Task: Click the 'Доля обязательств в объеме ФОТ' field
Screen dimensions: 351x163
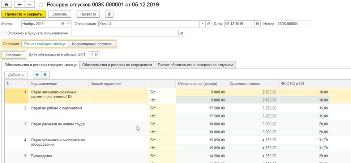Action: 94,55
